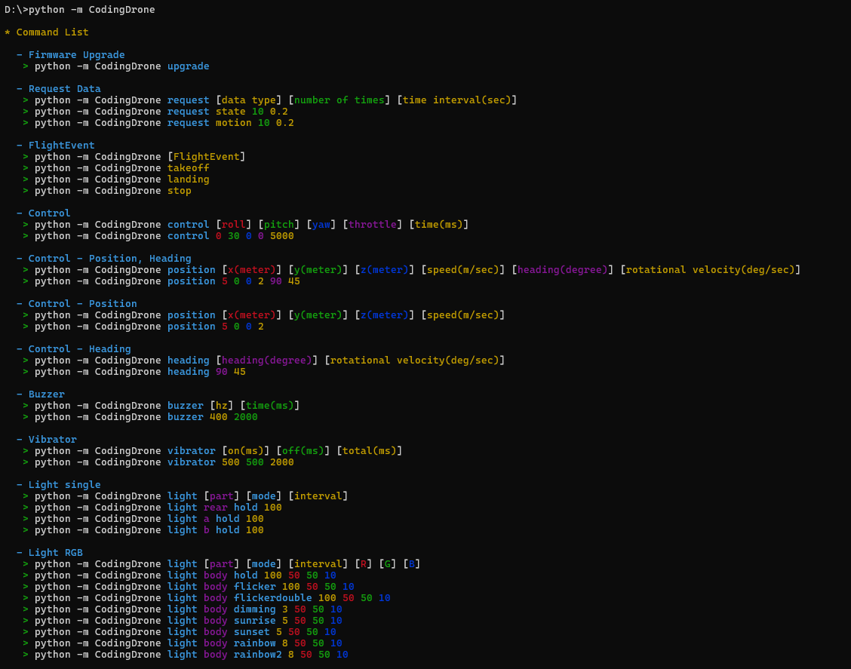The width and height of the screenshot is (851, 669).
Task: Click the 'Buzzer' section title
Action: click(47, 394)
